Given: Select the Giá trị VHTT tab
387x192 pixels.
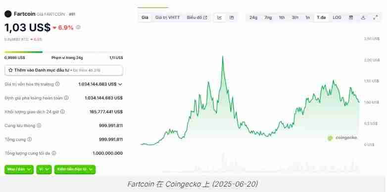Looking at the screenshot, I should point(167,17).
